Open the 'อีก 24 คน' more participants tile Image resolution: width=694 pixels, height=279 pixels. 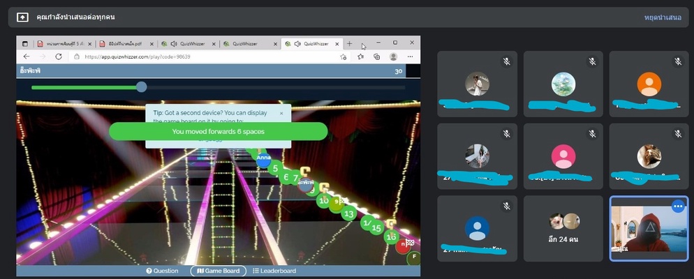pos(563,229)
